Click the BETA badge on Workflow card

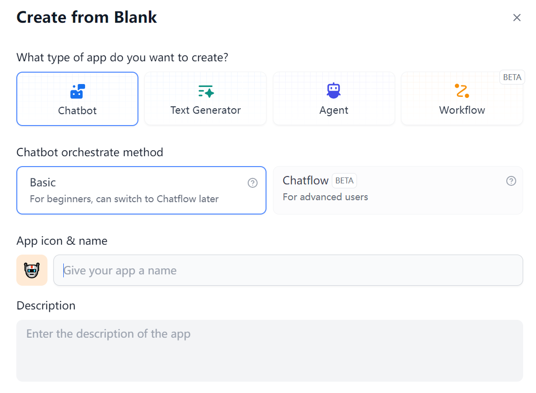(512, 77)
